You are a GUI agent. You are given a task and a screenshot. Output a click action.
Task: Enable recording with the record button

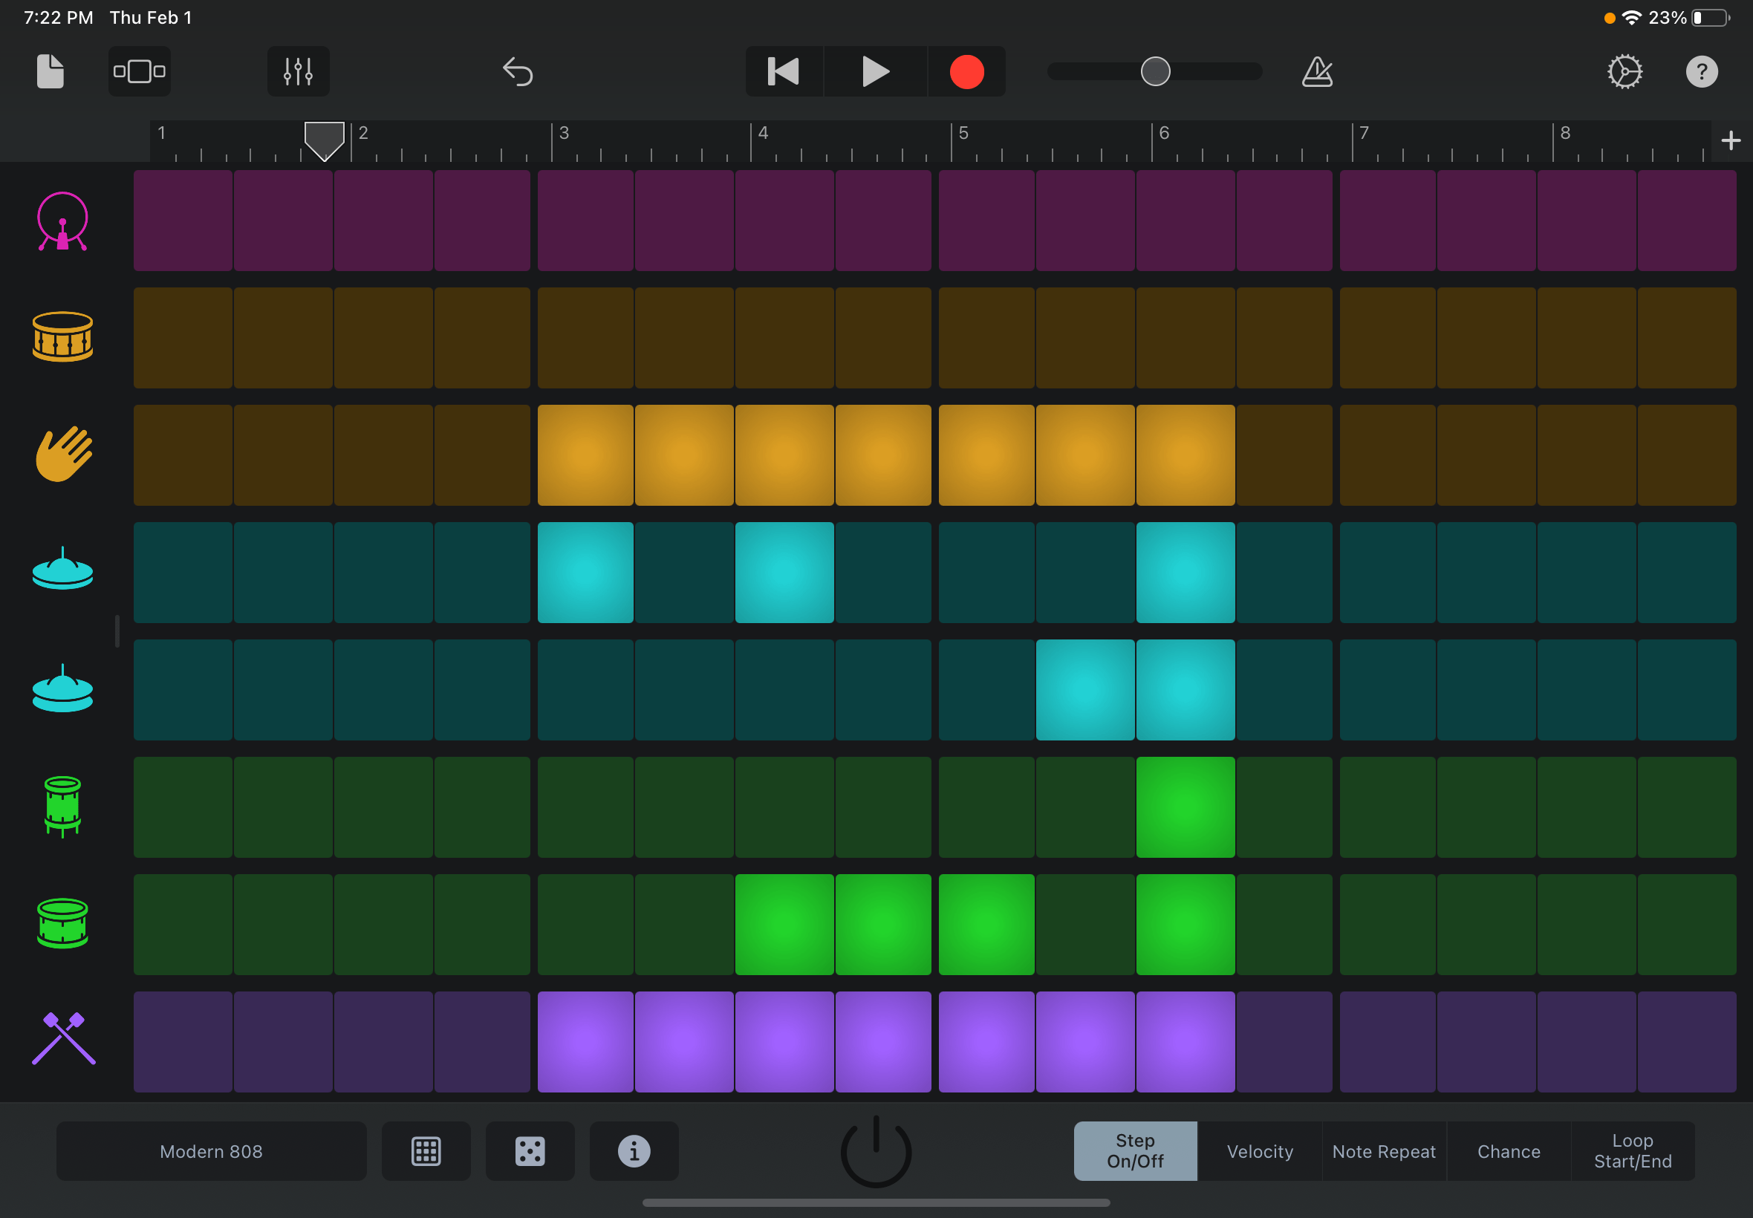click(x=966, y=71)
